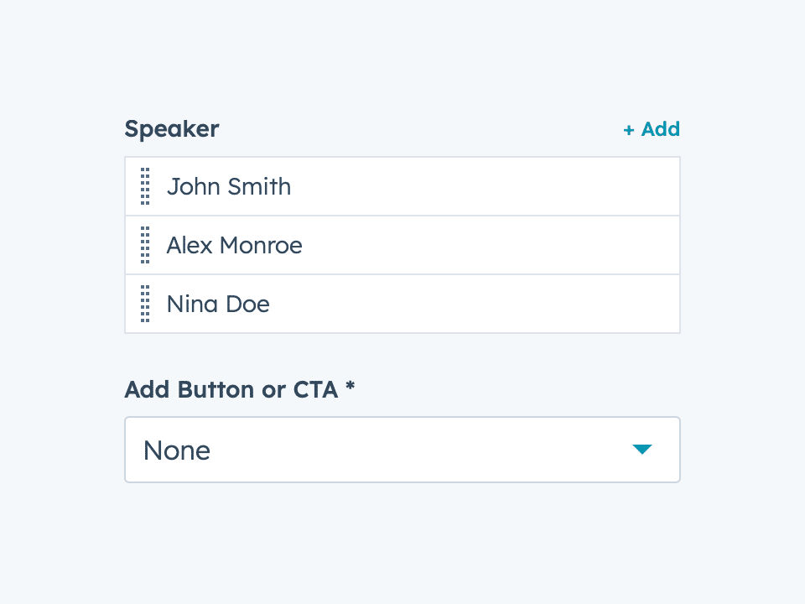The height and width of the screenshot is (604, 805).
Task: Click the asterisk marking the required CTA field
Action: tap(350, 388)
